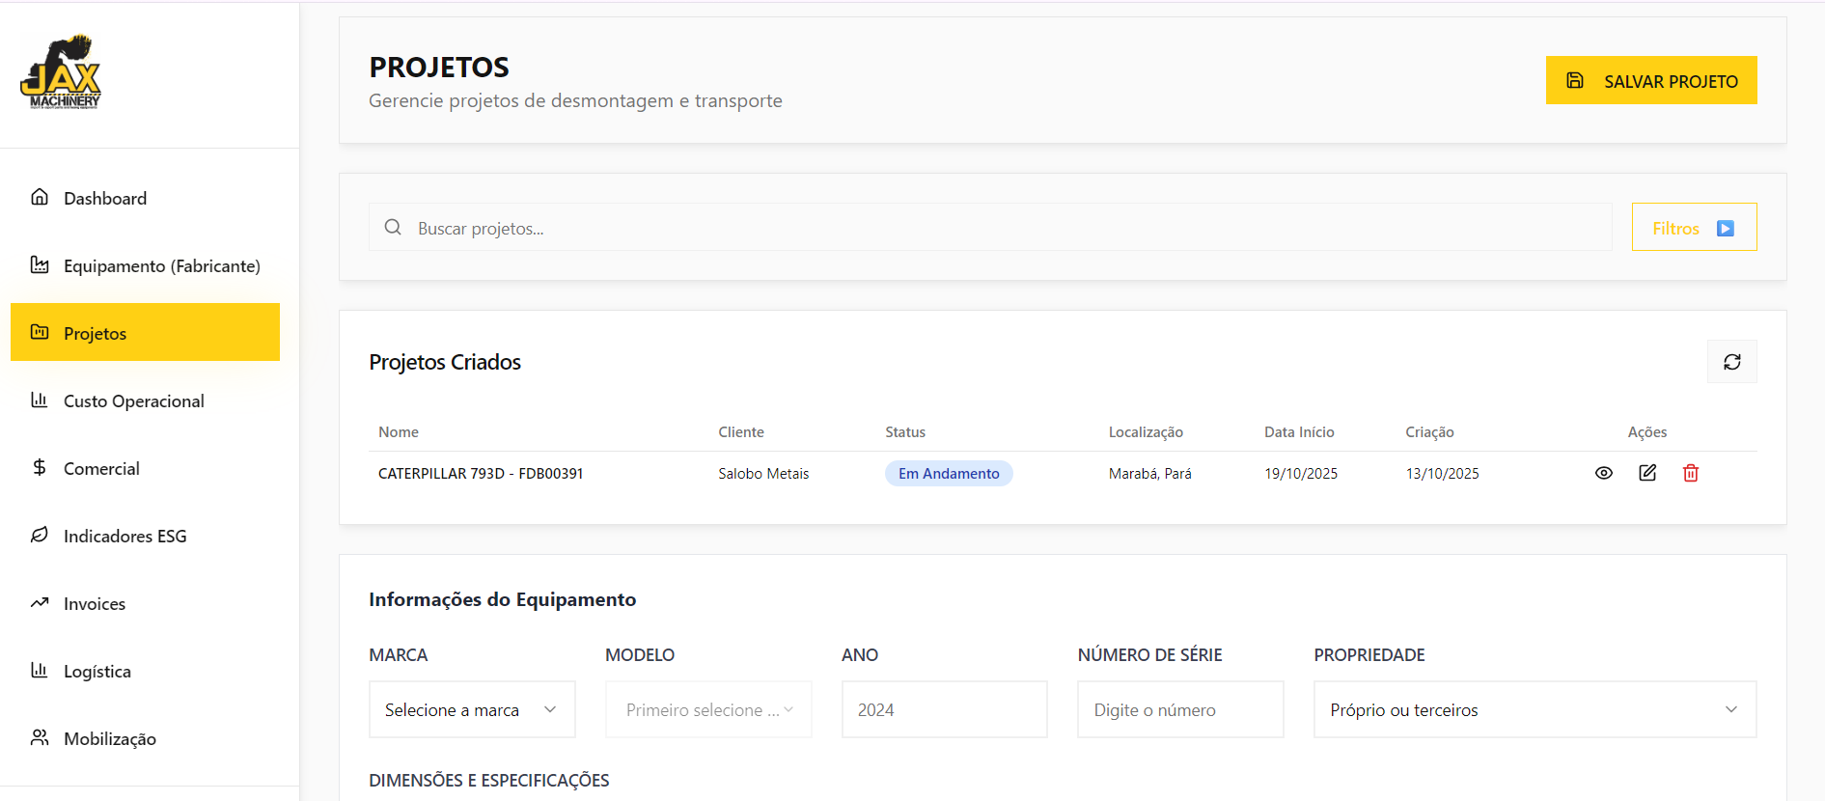Click the save disk icon on Salvar Projeto
This screenshot has height=801, width=1825.
1575,80
